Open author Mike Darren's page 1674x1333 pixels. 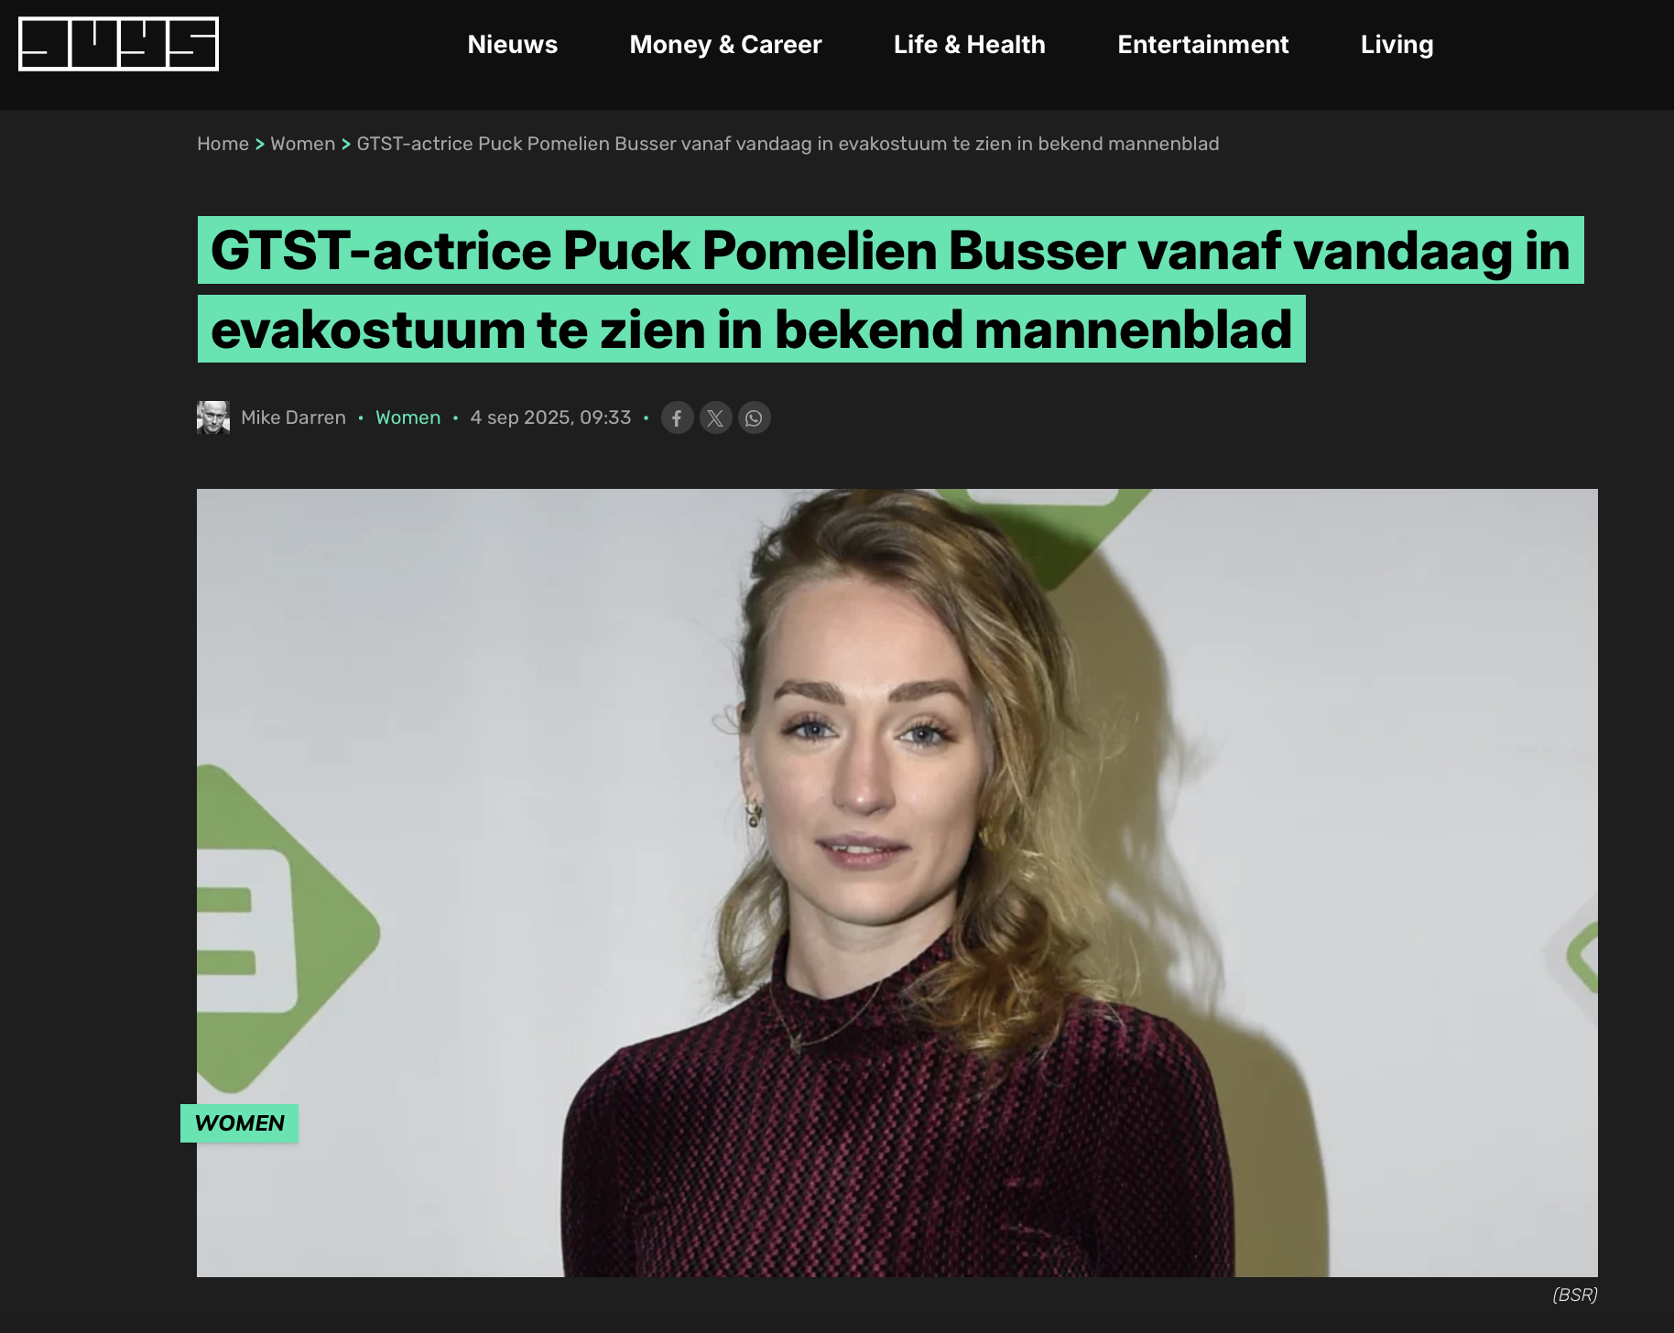293,417
